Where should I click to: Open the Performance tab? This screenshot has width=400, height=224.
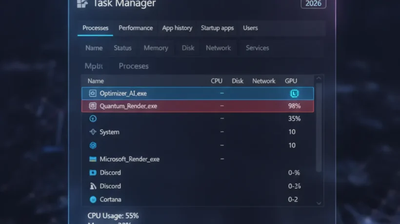(136, 28)
